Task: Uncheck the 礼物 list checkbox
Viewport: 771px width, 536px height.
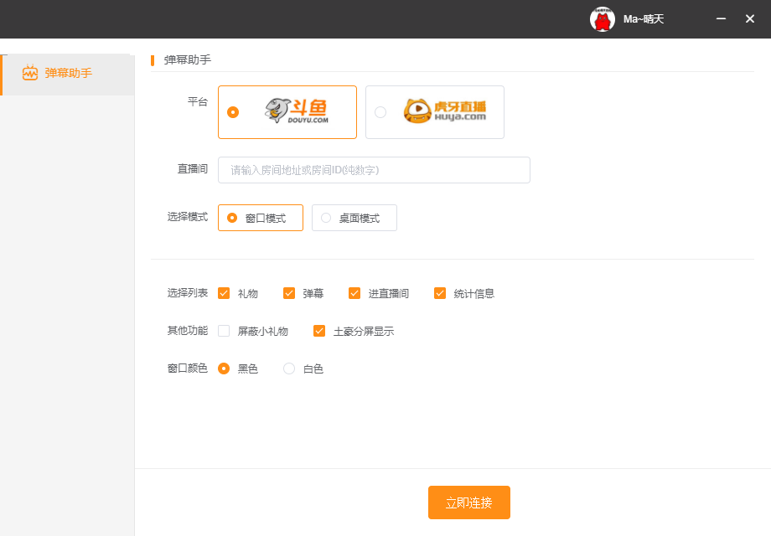Action: pyautogui.click(x=224, y=293)
